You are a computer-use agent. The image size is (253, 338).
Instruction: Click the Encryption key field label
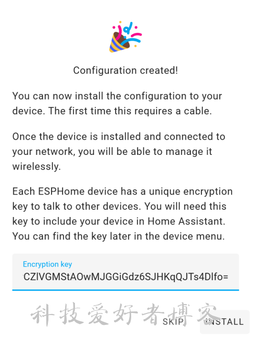pos(47,264)
